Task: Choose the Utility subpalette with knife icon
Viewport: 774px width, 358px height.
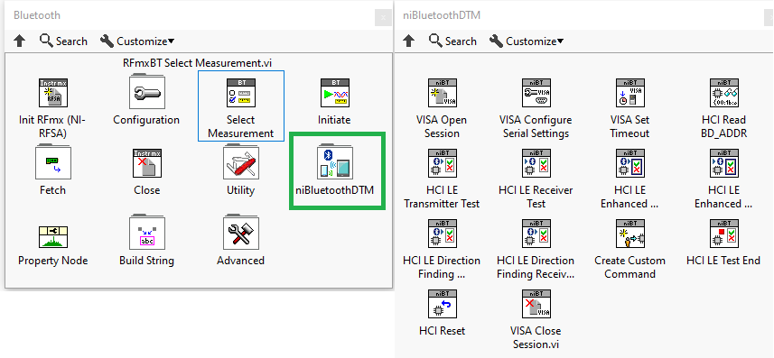Action: 240,161
